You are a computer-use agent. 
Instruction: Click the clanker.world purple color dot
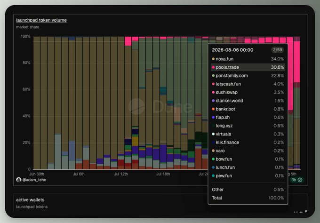coord(213,101)
